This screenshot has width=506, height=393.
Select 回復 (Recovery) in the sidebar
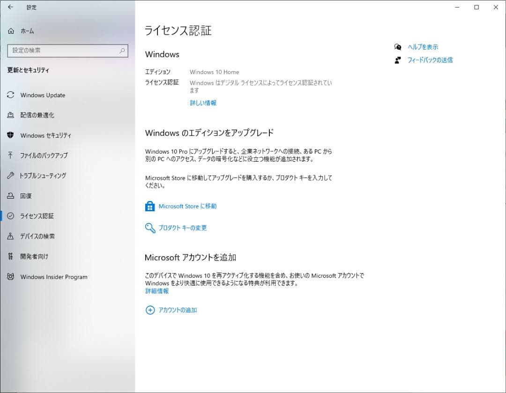pos(27,196)
